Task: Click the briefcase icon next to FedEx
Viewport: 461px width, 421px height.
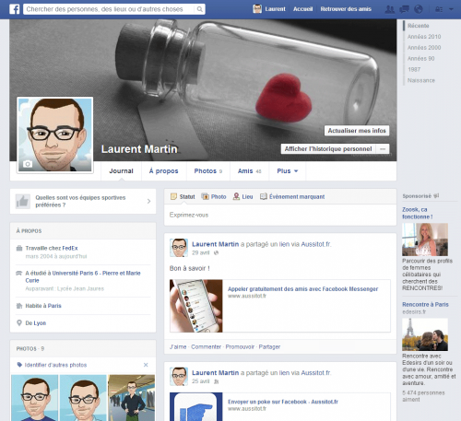Action: 19,248
